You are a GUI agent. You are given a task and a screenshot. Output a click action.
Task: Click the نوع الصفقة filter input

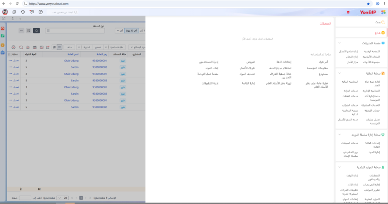(75, 31)
